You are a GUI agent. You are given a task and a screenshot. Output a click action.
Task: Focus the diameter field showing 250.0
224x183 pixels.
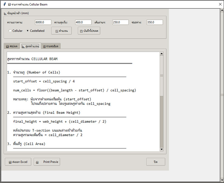120,22
